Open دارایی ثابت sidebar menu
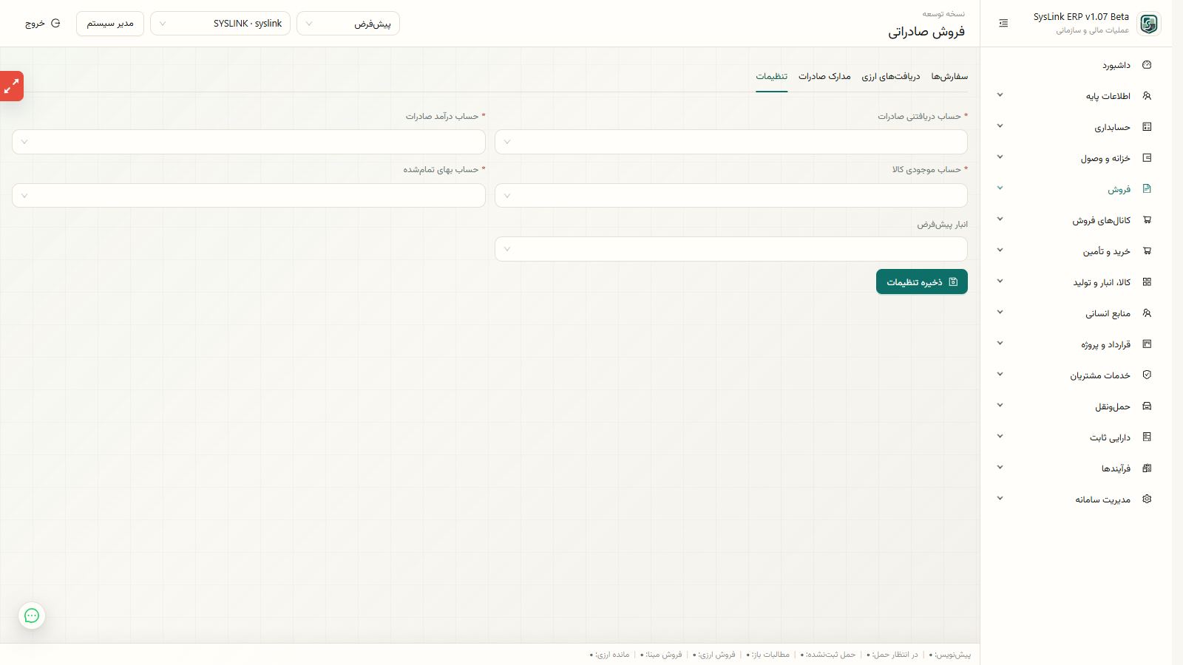The width and height of the screenshot is (1183, 665). [1076, 437]
